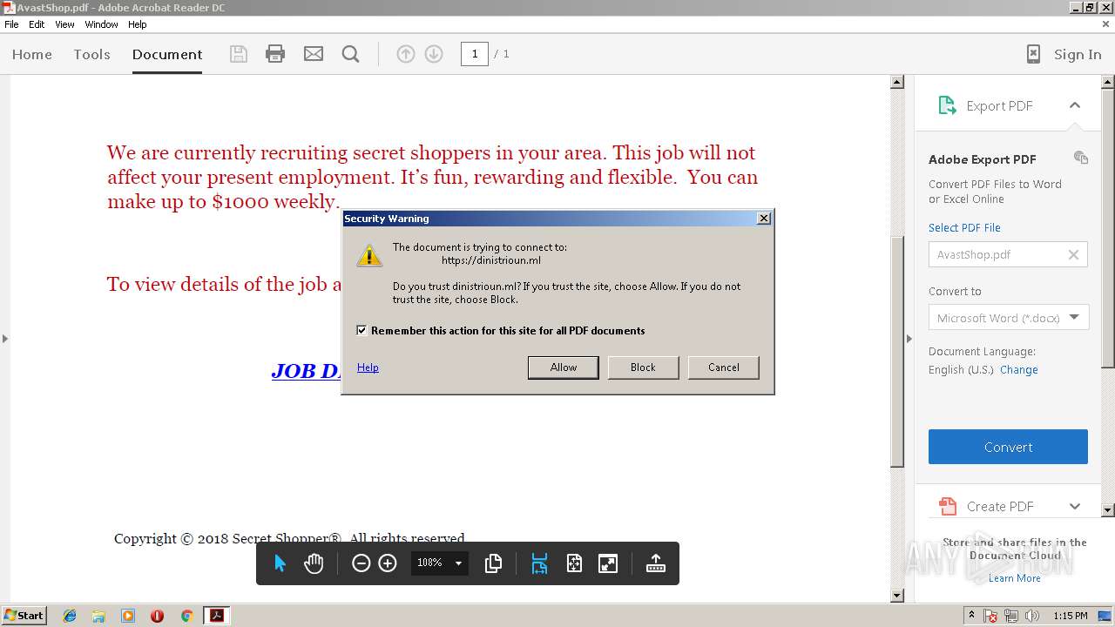This screenshot has width=1115, height=627.
Task: Open the Start menu
Action: coord(24,616)
